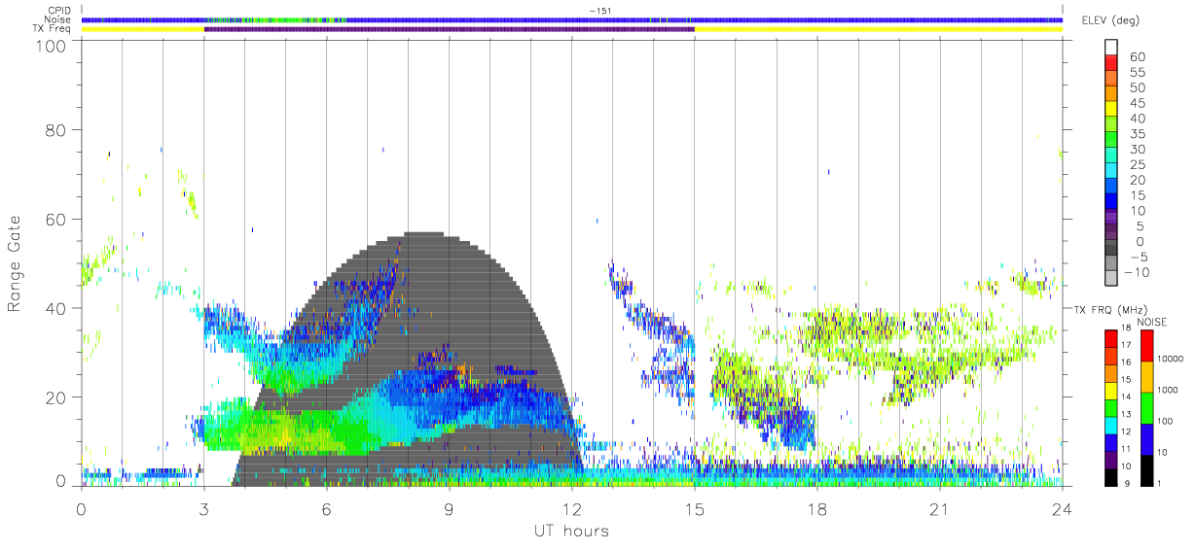This screenshot has height=551, width=1195.
Task: Click the 3 tick label on UT hours axis
Action: coord(203,509)
